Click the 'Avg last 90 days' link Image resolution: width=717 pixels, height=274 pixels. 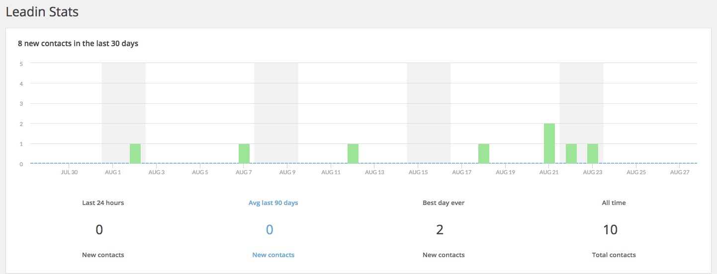click(x=273, y=203)
